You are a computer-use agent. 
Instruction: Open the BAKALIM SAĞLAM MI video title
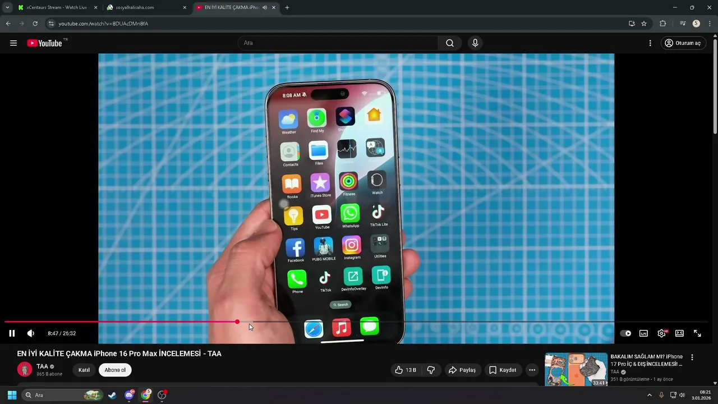point(646,360)
